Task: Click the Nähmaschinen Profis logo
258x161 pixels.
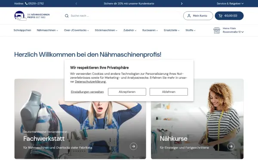Action: (32, 16)
